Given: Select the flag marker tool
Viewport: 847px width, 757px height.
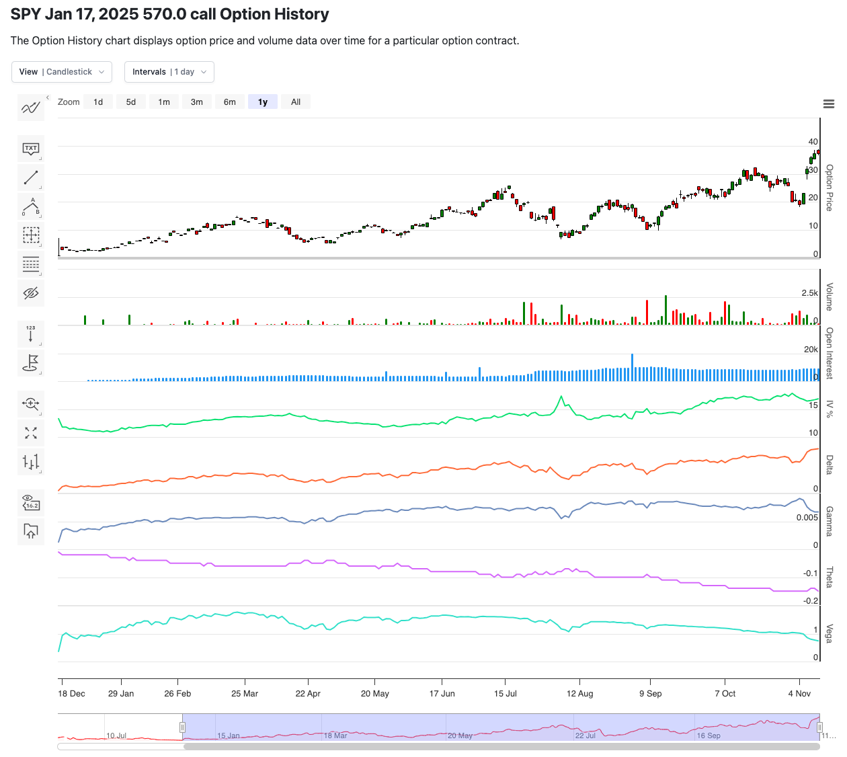Looking at the screenshot, I should 31,363.
